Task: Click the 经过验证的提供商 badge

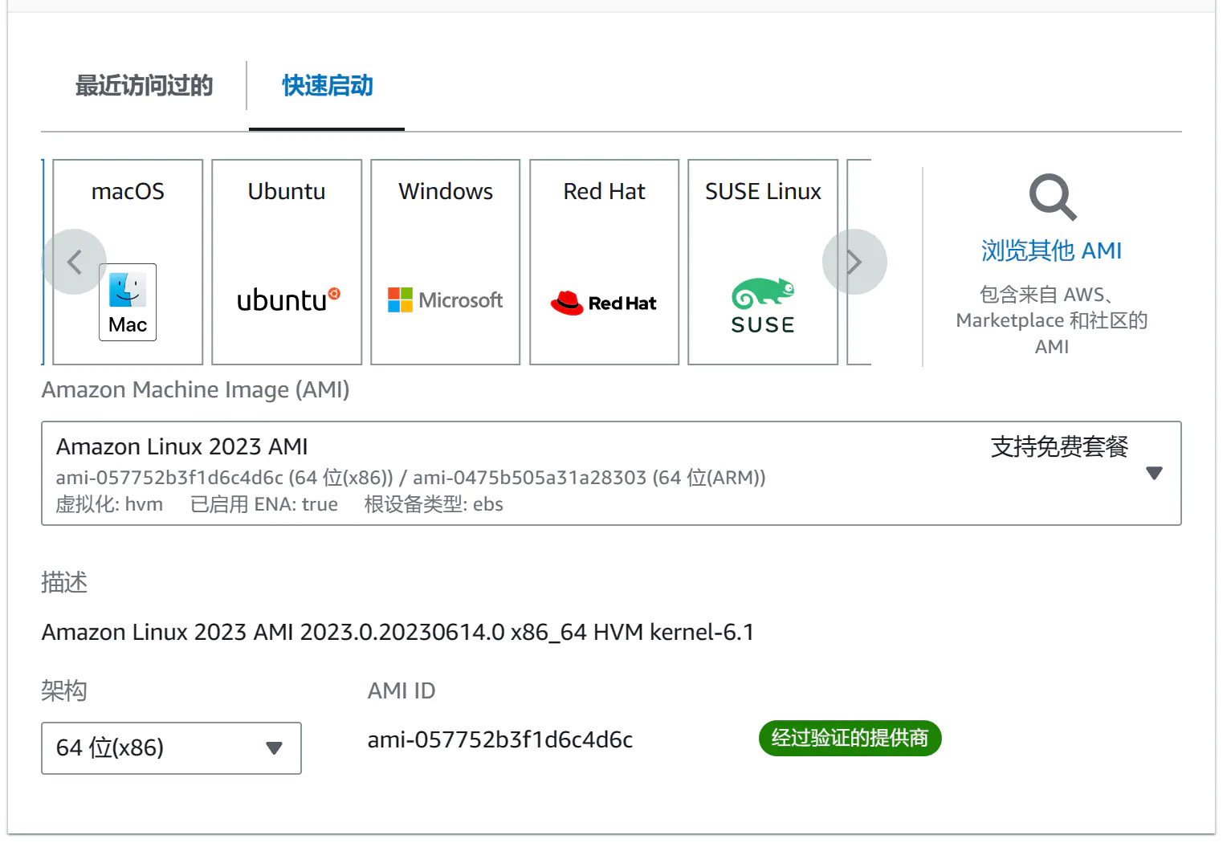Action: tap(850, 738)
